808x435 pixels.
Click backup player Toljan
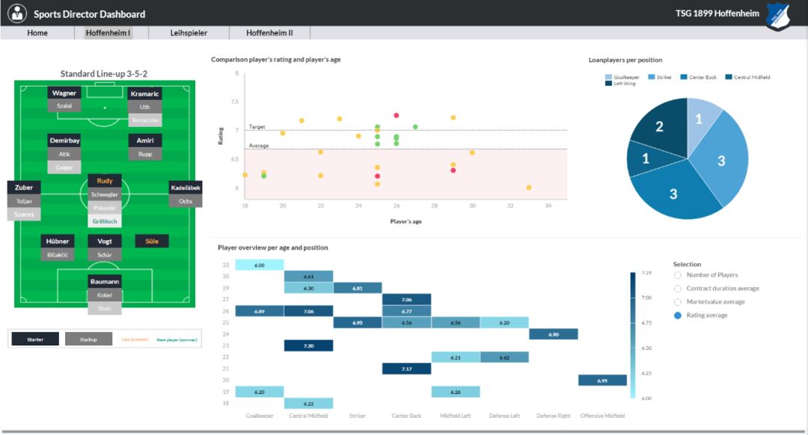point(24,201)
